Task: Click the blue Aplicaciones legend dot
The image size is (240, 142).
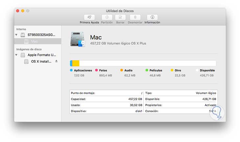Action: (x=71, y=70)
